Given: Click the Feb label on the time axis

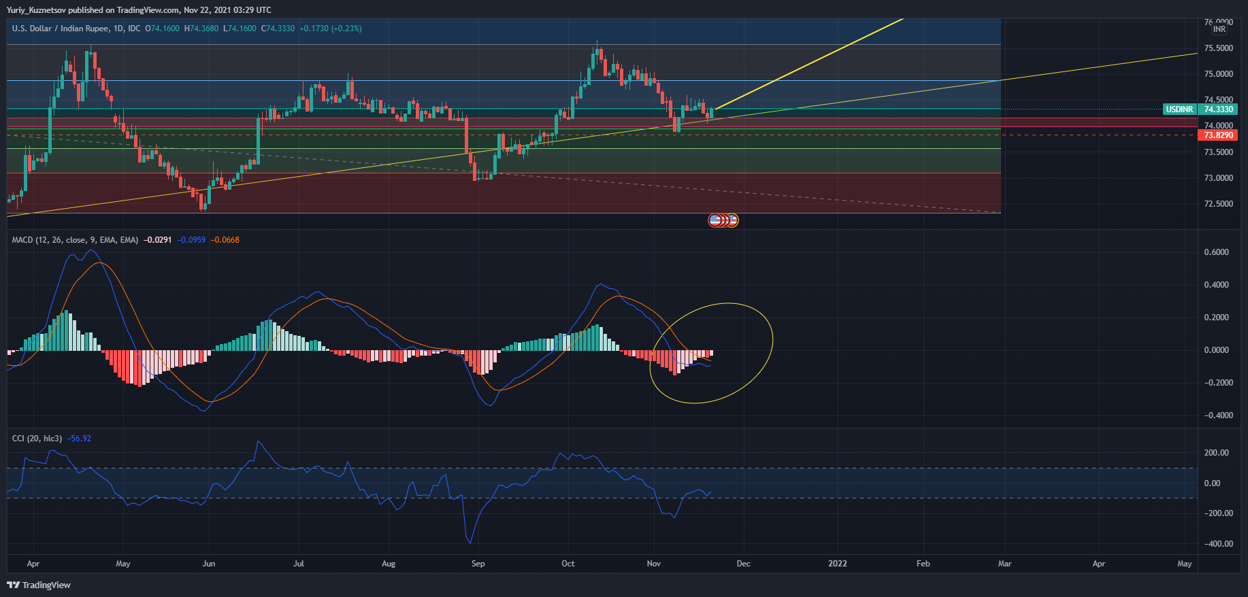Looking at the screenshot, I should 923,564.
